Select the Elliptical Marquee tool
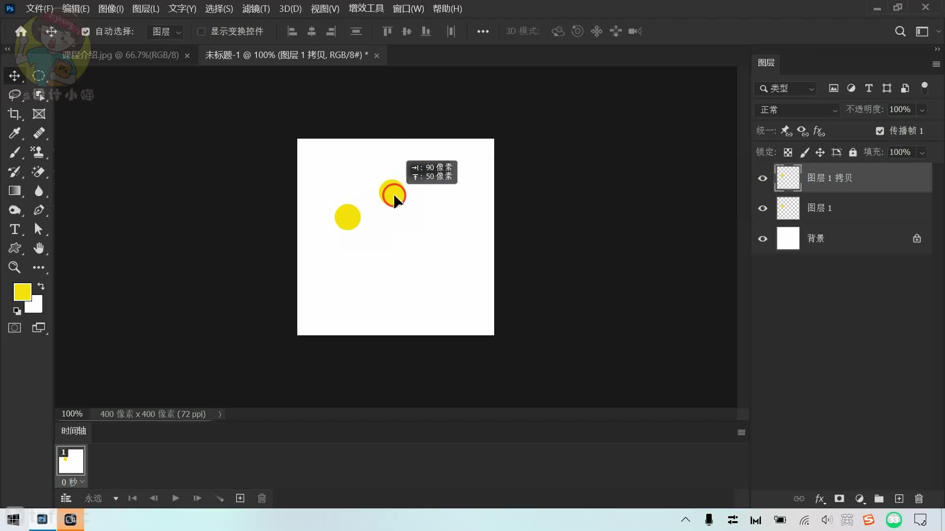This screenshot has width=945, height=531. click(38, 76)
